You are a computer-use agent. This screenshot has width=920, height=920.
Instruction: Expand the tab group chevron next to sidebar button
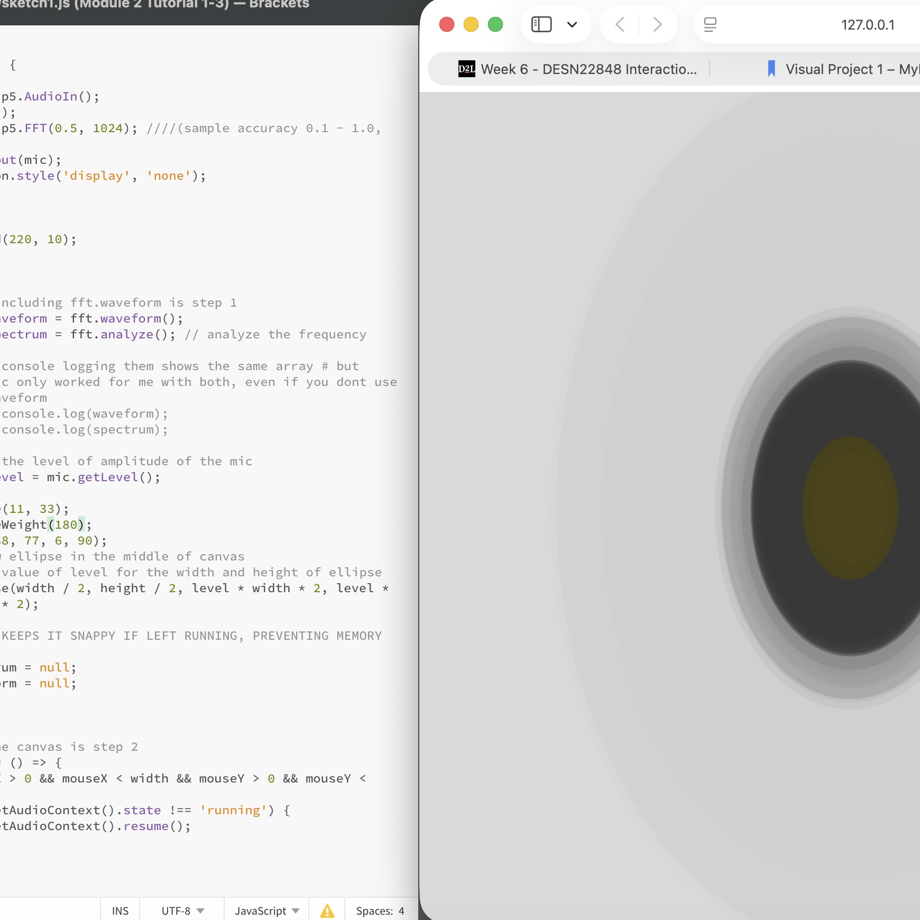pos(573,24)
